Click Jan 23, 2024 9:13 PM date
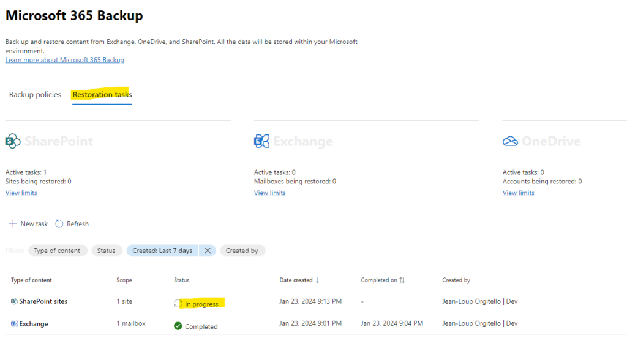 [x=310, y=301]
